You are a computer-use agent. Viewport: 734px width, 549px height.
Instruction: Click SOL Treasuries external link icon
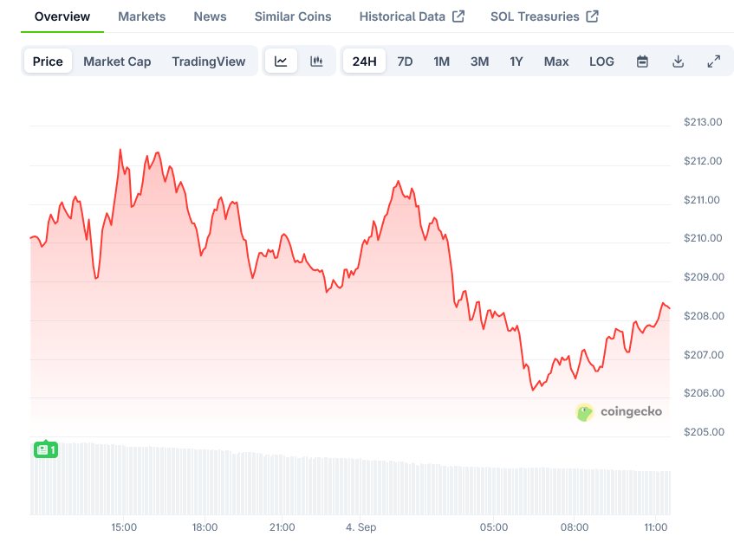click(x=592, y=16)
